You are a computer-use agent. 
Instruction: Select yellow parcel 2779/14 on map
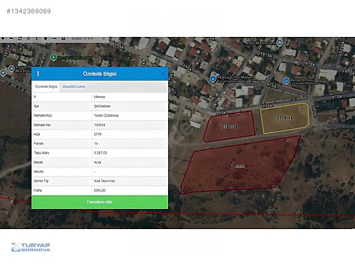tap(284, 118)
